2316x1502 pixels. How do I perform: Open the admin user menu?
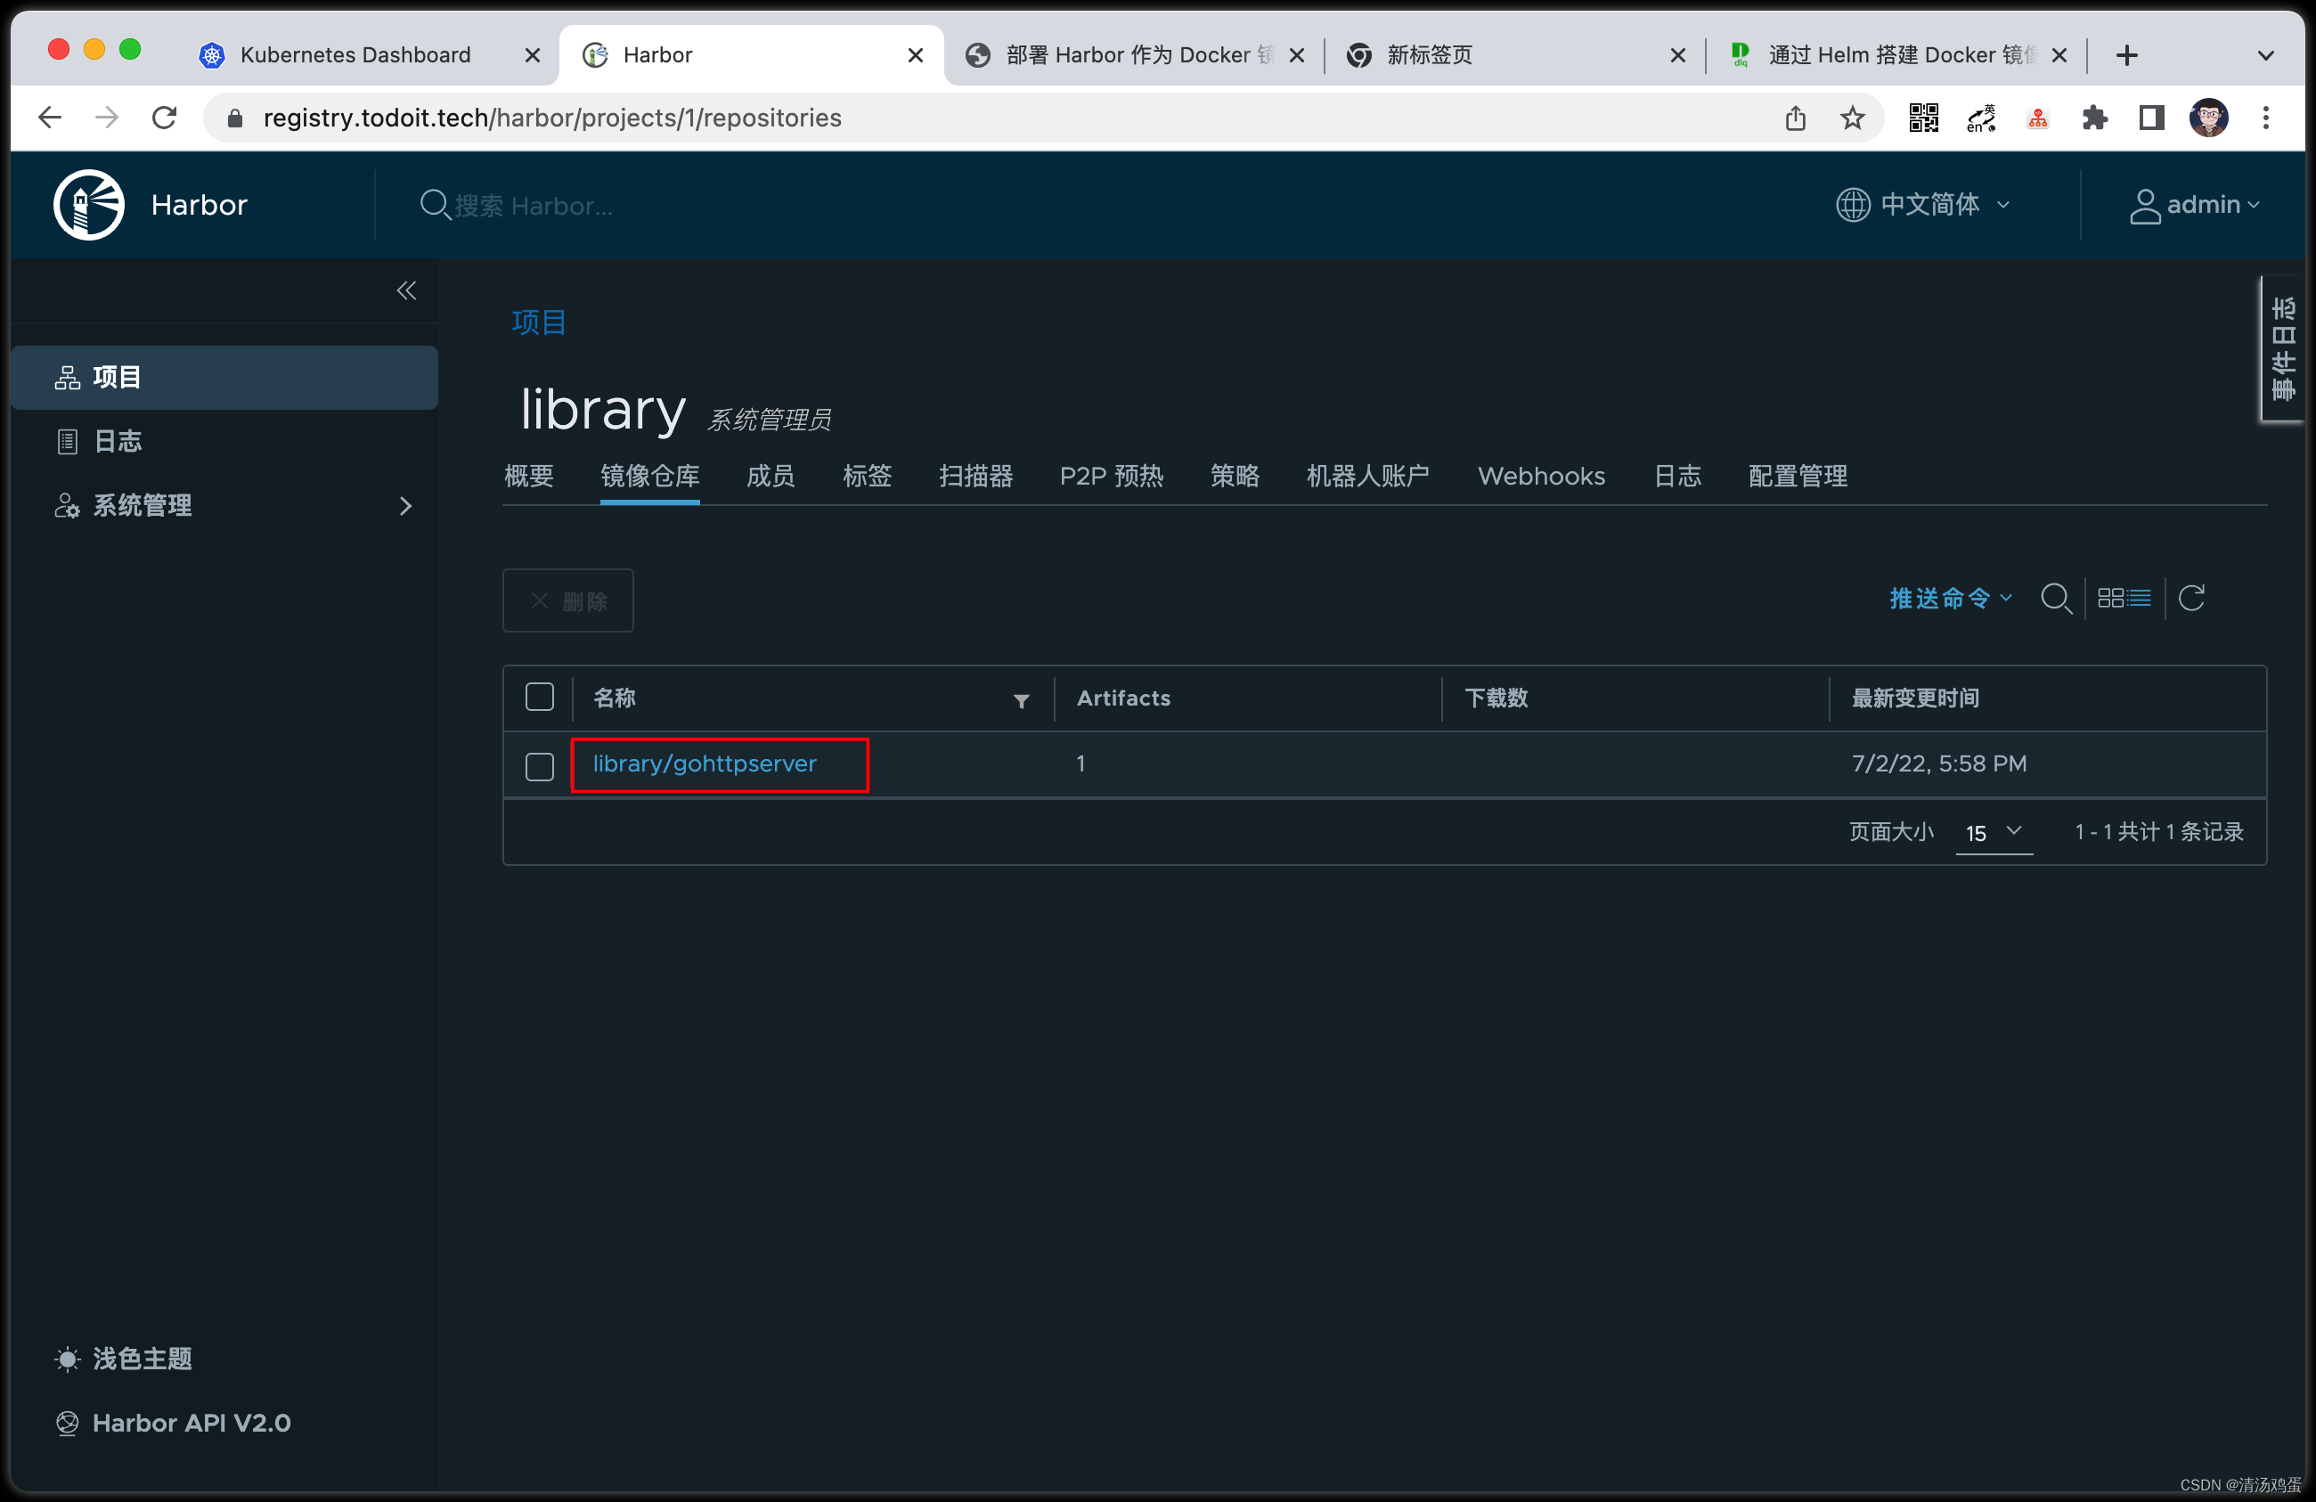(x=2194, y=204)
